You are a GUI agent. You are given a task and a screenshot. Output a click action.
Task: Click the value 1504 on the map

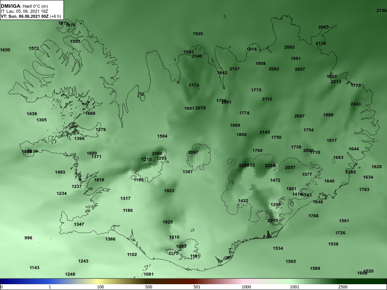[x=162, y=136]
